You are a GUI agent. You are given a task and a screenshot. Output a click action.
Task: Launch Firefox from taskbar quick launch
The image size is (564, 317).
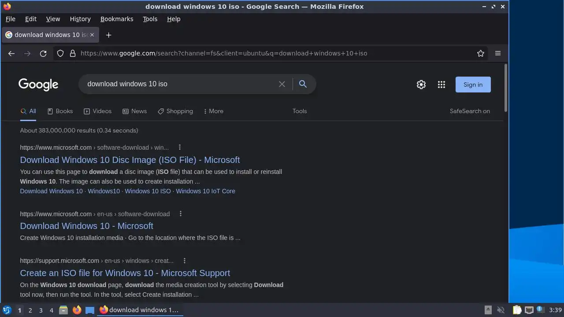(x=77, y=310)
